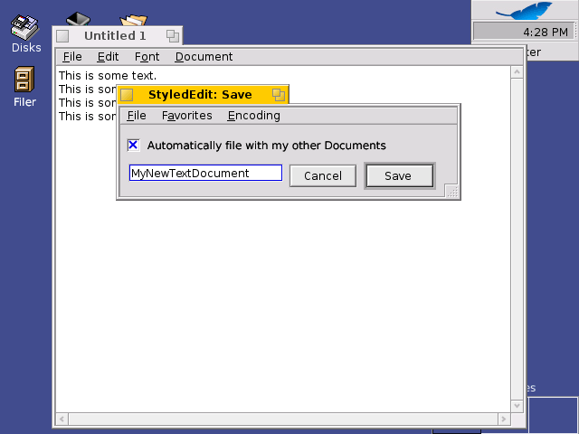Click the horizontal scrollbar right arrow

pos(503,420)
